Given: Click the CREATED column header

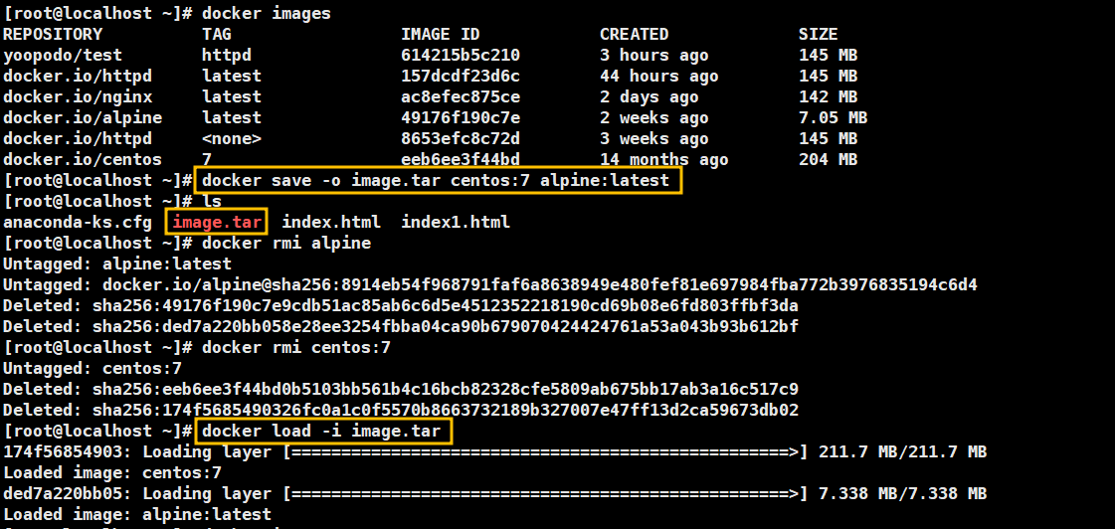Looking at the screenshot, I should tap(635, 34).
